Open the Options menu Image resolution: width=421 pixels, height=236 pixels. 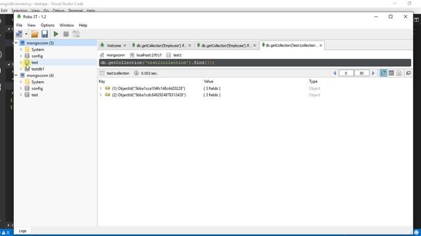point(47,25)
